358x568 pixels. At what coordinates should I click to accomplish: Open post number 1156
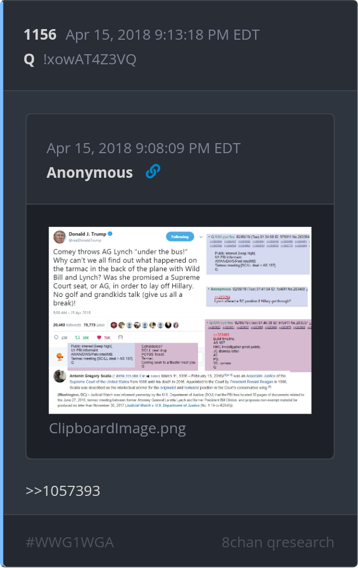(x=40, y=35)
